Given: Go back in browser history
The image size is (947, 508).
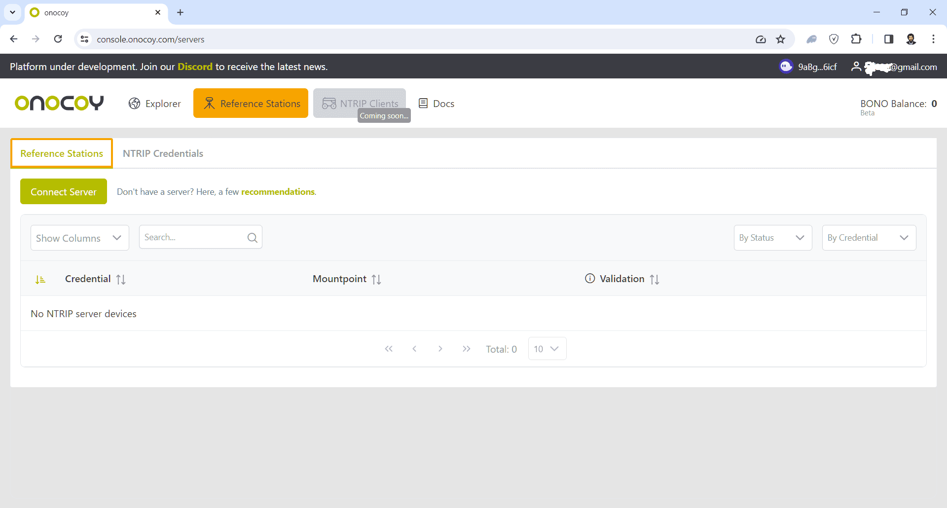Looking at the screenshot, I should pyautogui.click(x=14, y=39).
